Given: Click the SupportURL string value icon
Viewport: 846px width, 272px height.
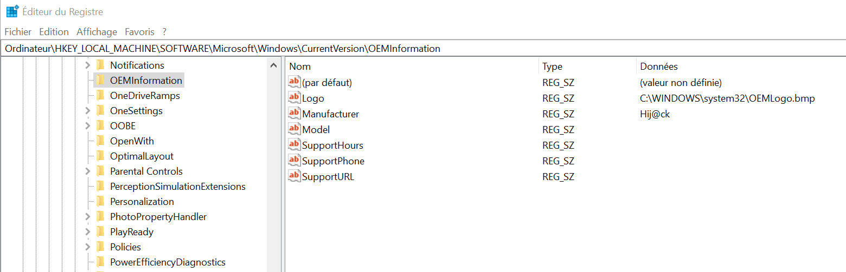Looking at the screenshot, I should coord(294,176).
